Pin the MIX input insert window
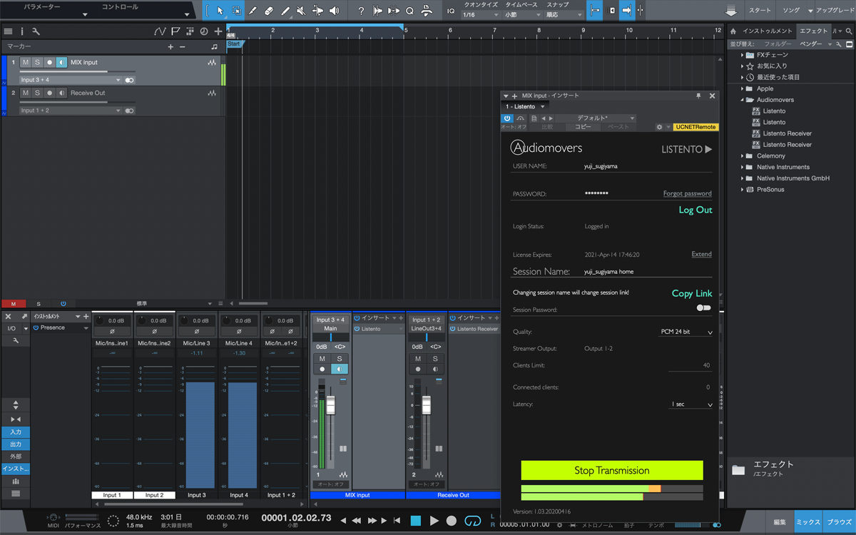The width and height of the screenshot is (856, 535). point(698,95)
